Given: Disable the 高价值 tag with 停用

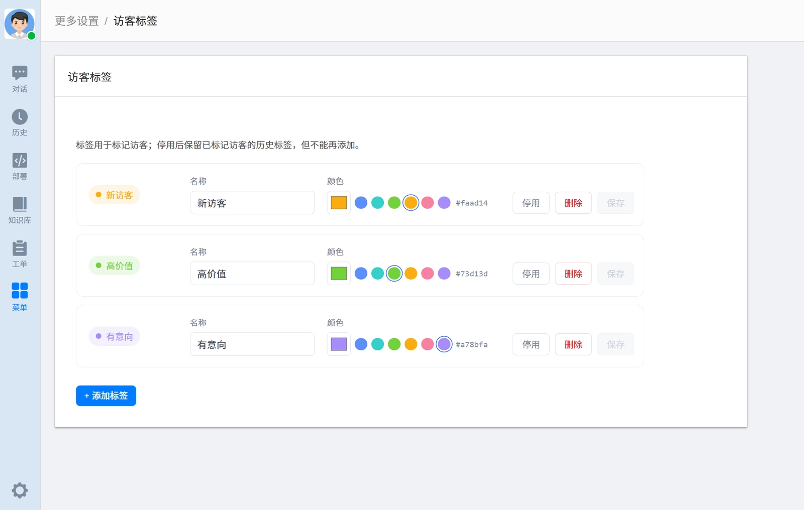Looking at the screenshot, I should 531,274.
